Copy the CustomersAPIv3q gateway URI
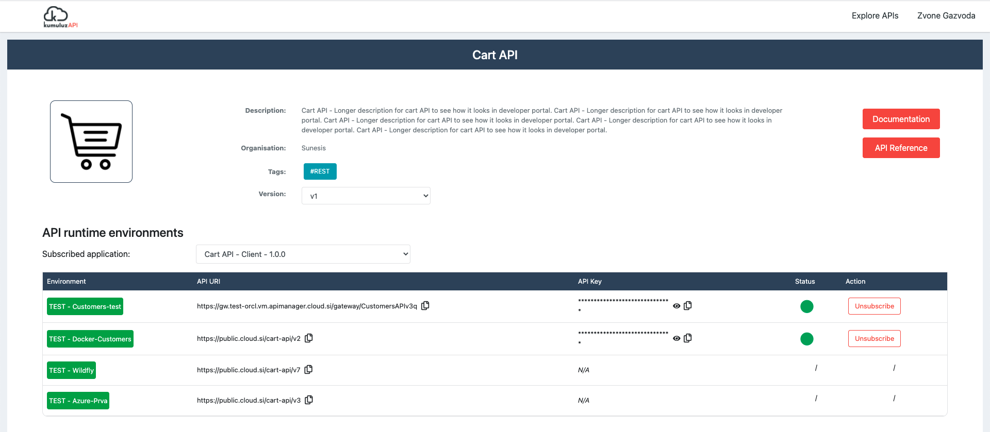This screenshot has height=432, width=990. [425, 306]
